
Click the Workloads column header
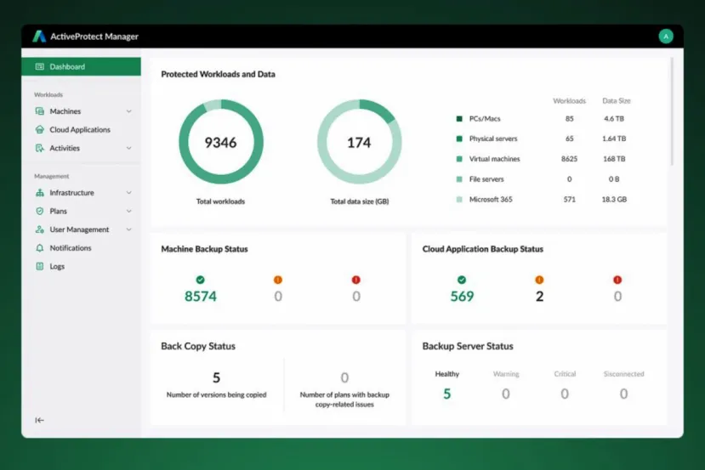(x=569, y=100)
